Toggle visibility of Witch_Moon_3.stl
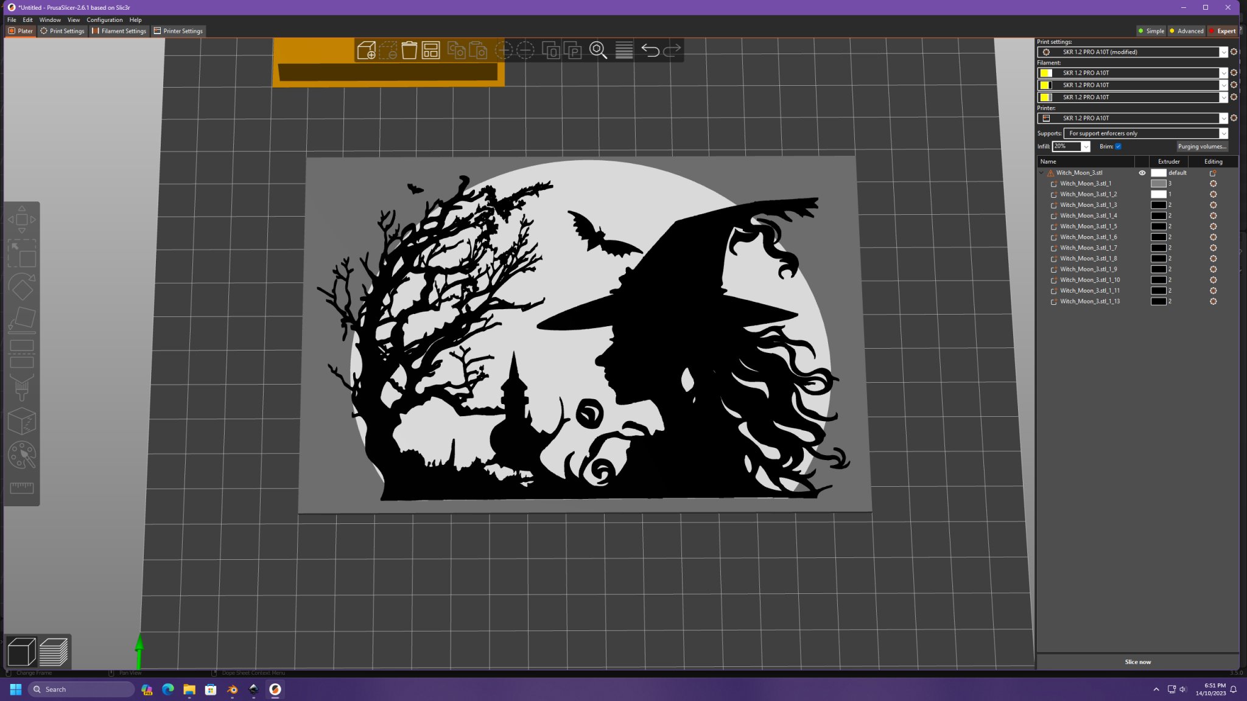 1142,173
